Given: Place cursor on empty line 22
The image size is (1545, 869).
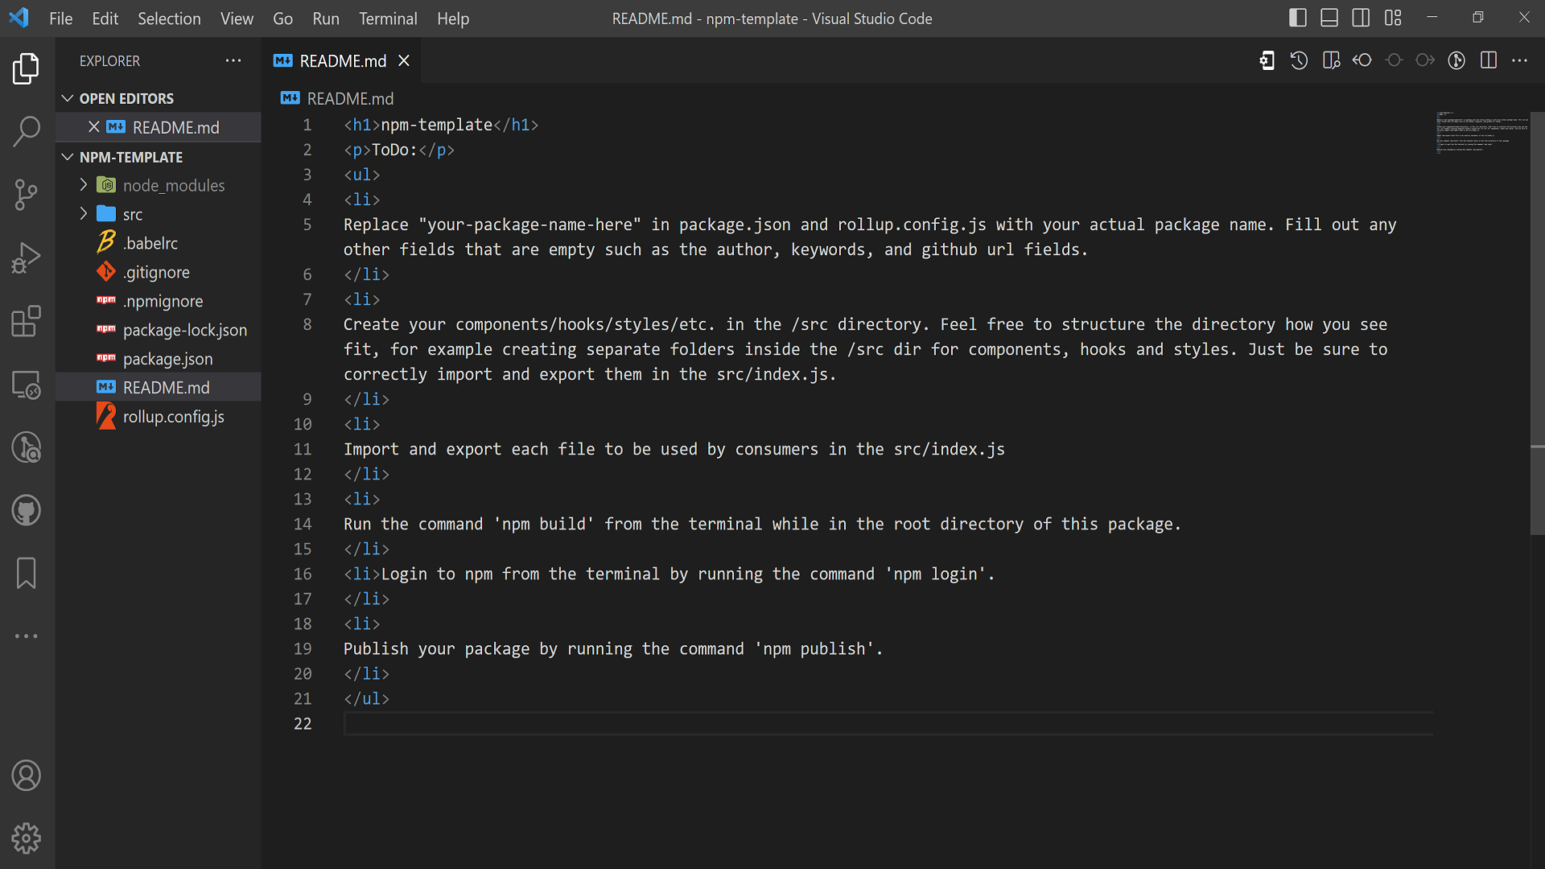Looking at the screenshot, I should (888, 723).
